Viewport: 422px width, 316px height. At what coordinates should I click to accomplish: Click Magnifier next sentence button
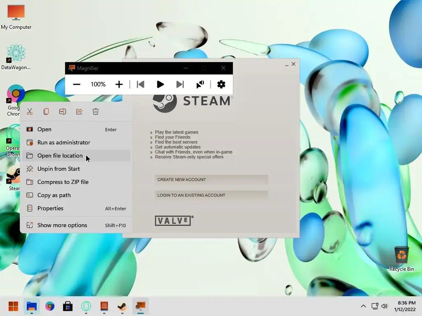pos(180,84)
